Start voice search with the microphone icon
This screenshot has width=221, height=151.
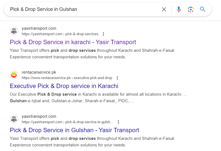(x=179, y=9)
